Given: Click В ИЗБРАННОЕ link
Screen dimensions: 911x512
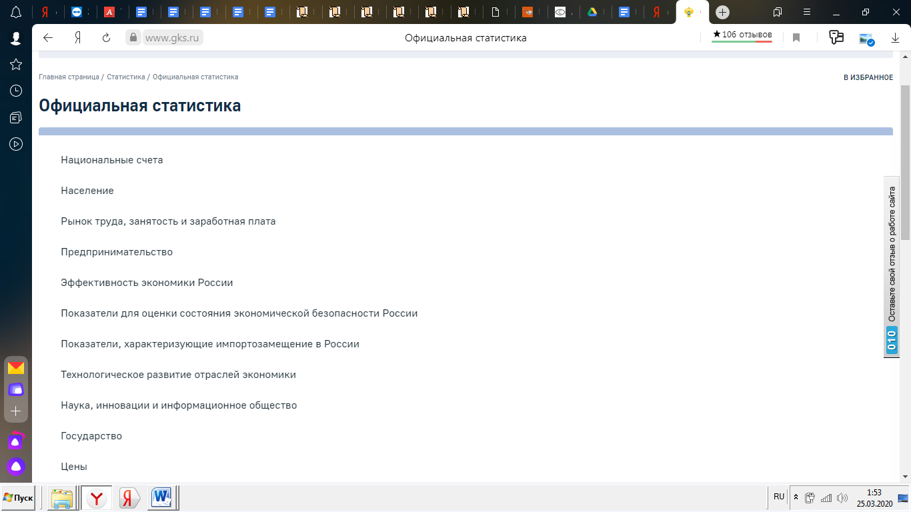Looking at the screenshot, I should [868, 78].
